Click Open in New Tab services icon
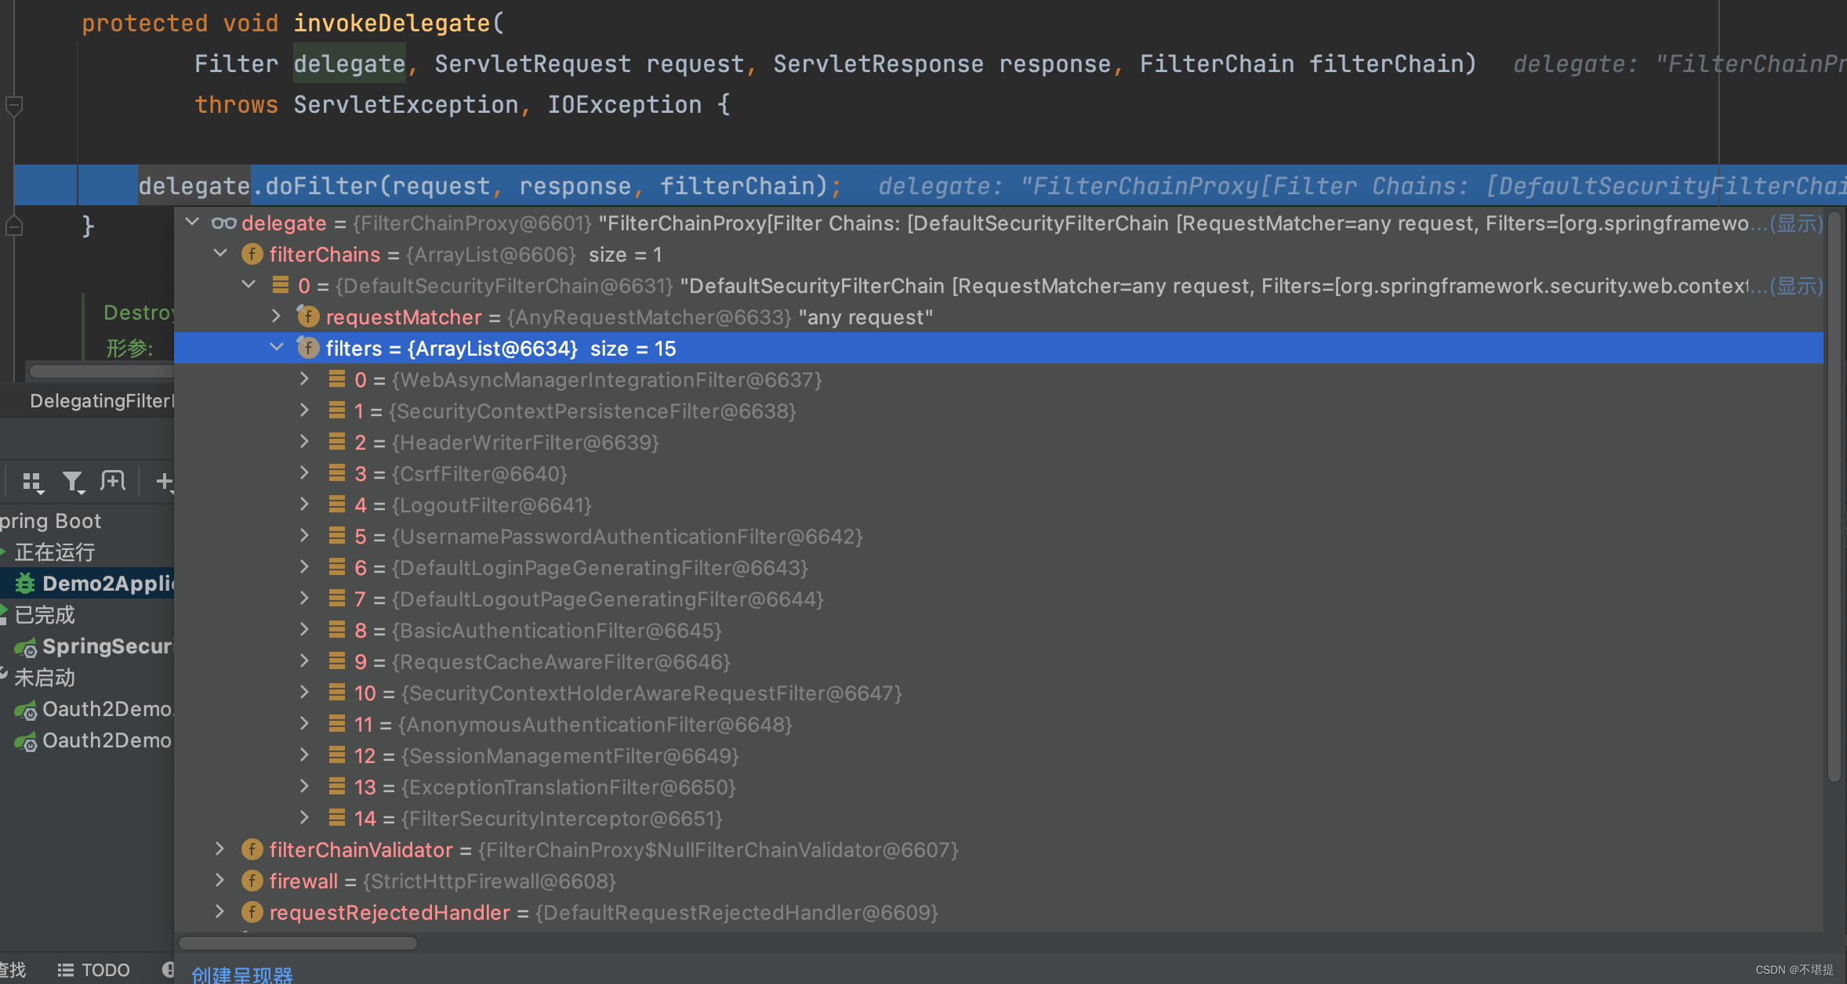This screenshot has width=1847, height=984. coord(113,480)
